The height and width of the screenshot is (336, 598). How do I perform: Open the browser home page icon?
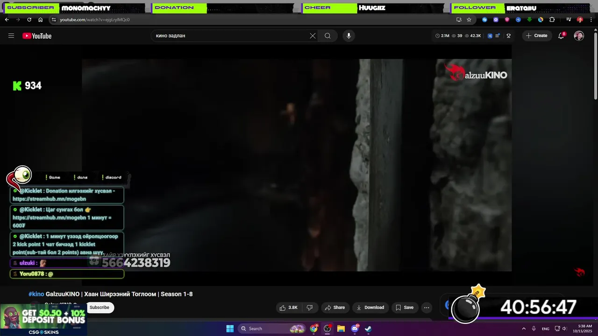(x=40, y=20)
